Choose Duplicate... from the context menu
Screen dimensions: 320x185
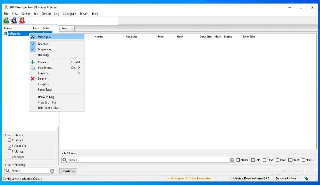(x=57, y=68)
